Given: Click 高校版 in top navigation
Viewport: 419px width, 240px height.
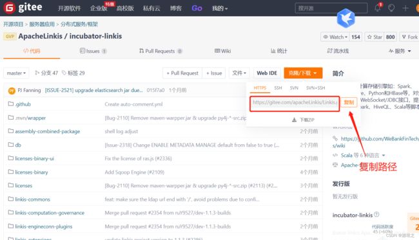Looking at the screenshot, I should (125, 8).
